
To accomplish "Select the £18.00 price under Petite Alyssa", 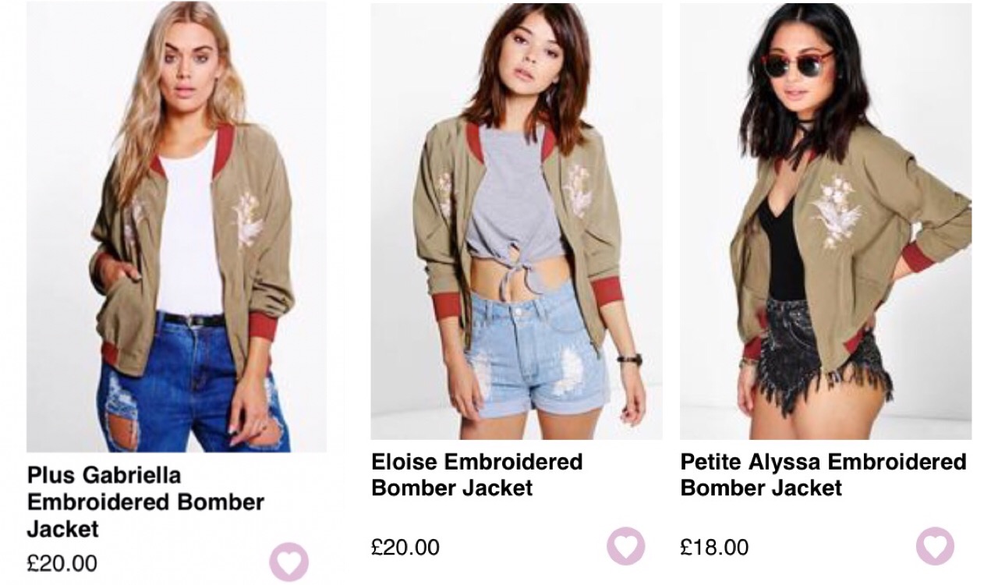I will point(714,547).
